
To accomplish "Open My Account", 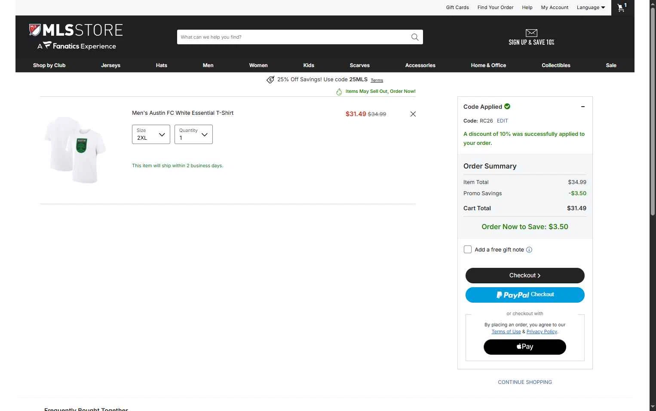I will click(x=555, y=7).
